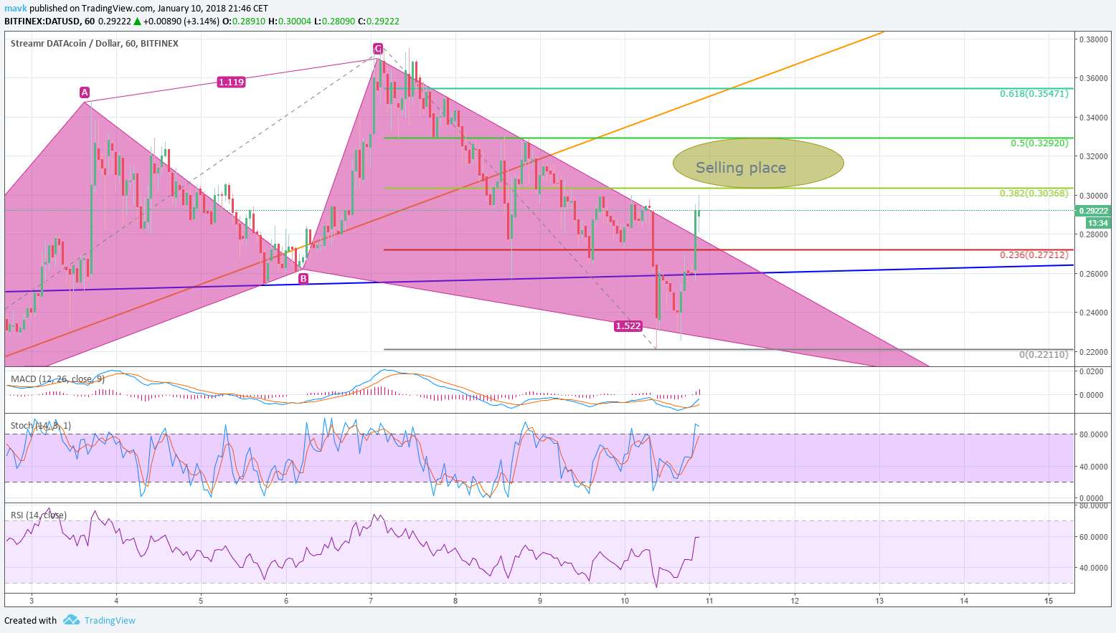Viewport: 1116px width, 633px height.
Task: Click the 'B' pattern point label
Action: 303,279
